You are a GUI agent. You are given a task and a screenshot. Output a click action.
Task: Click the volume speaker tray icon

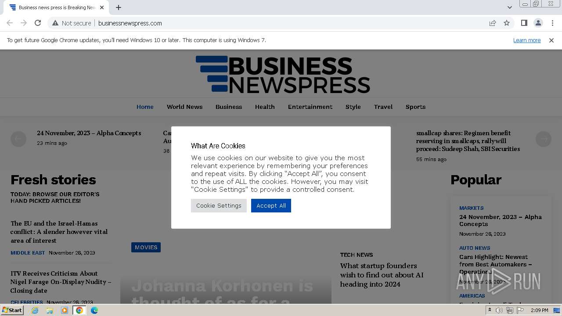pos(499,310)
